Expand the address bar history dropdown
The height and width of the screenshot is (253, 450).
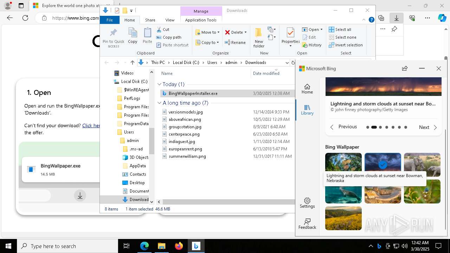(287, 63)
